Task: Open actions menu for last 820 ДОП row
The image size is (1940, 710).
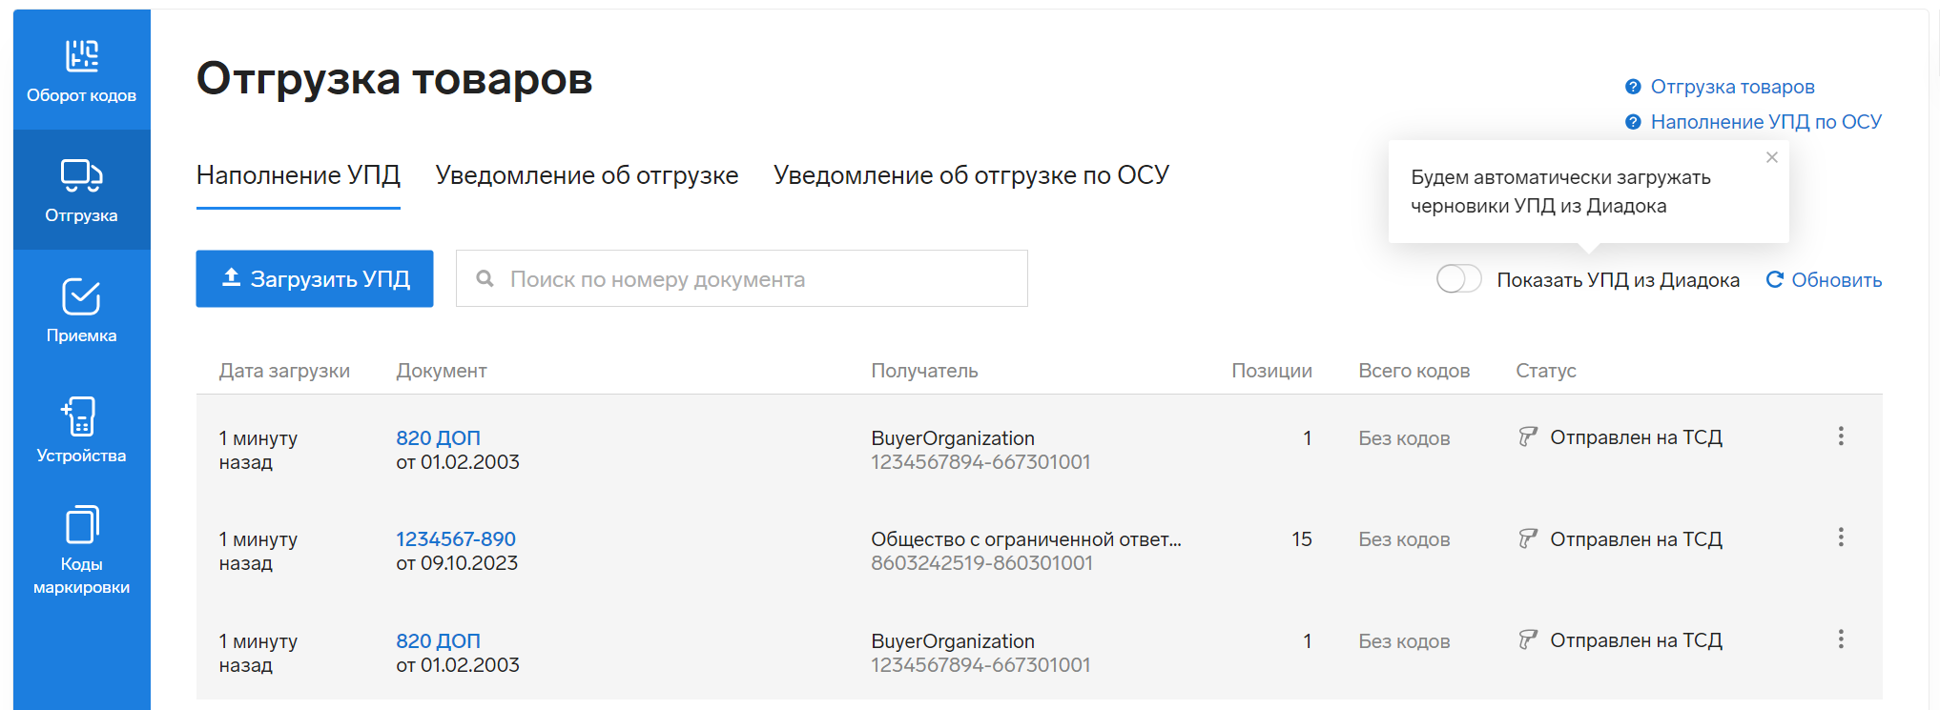Action: (x=1841, y=639)
